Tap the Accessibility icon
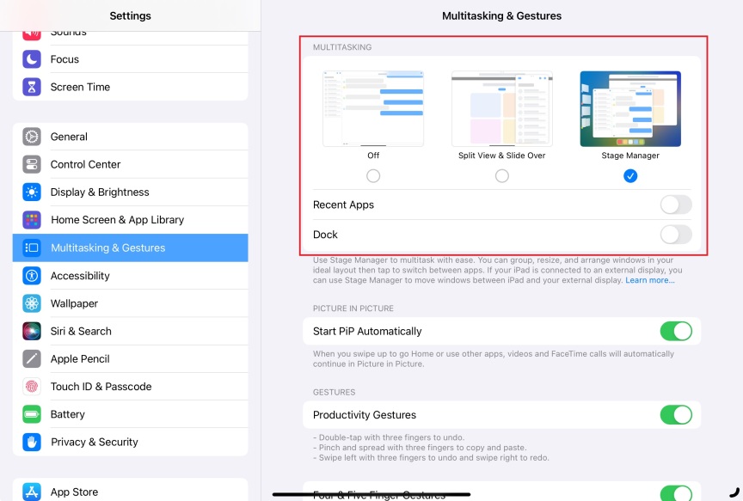743x501 pixels. click(x=32, y=276)
